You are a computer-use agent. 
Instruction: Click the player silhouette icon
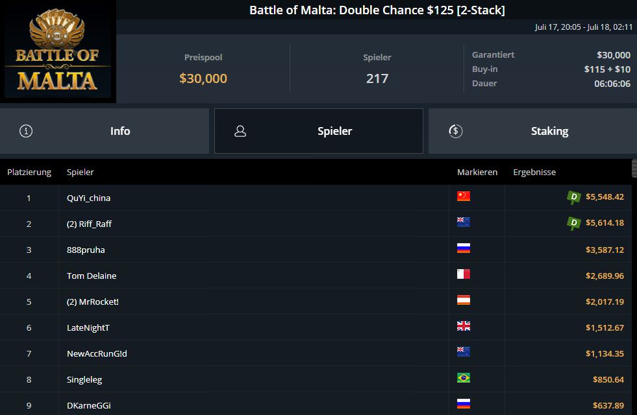240,131
